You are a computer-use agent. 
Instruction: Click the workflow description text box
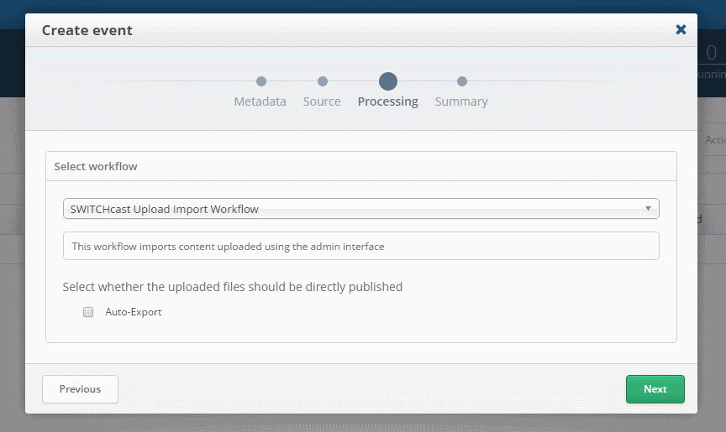[x=360, y=247]
